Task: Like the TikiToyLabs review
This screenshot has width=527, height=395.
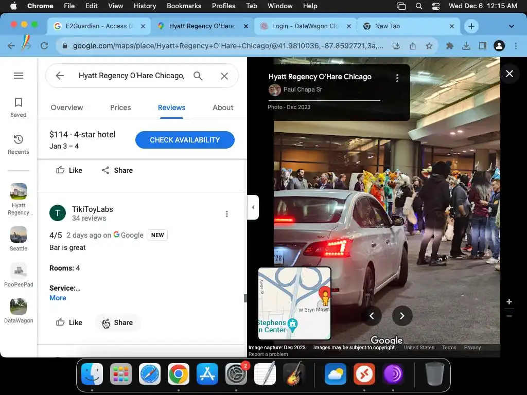Action: coord(69,322)
